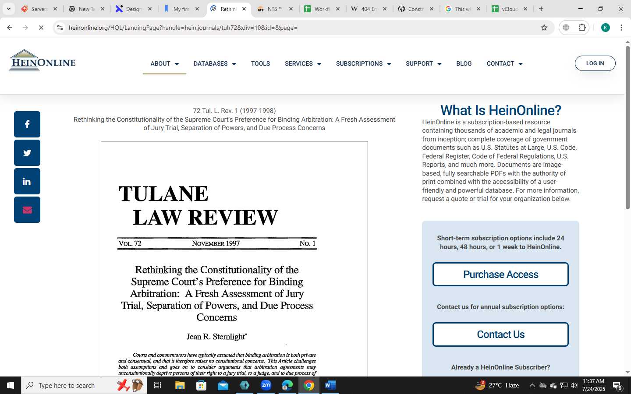Open notification center icon
Screen dimensions: 631x394
click(x=617, y=385)
